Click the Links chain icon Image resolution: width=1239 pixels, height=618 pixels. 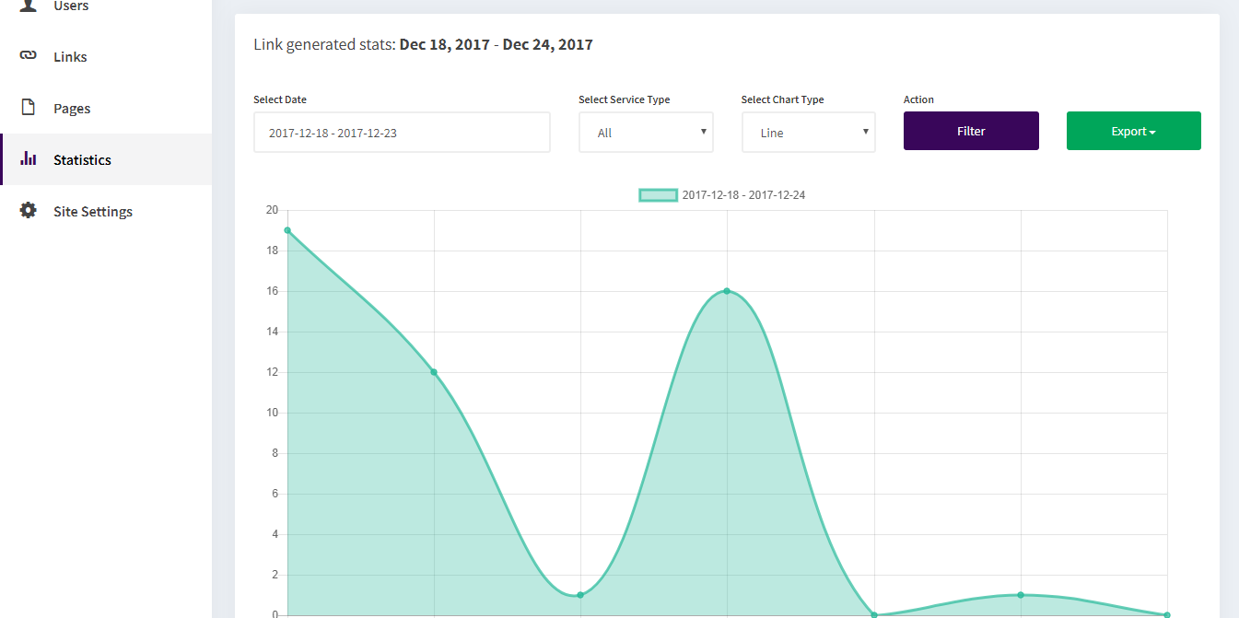tap(29, 56)
